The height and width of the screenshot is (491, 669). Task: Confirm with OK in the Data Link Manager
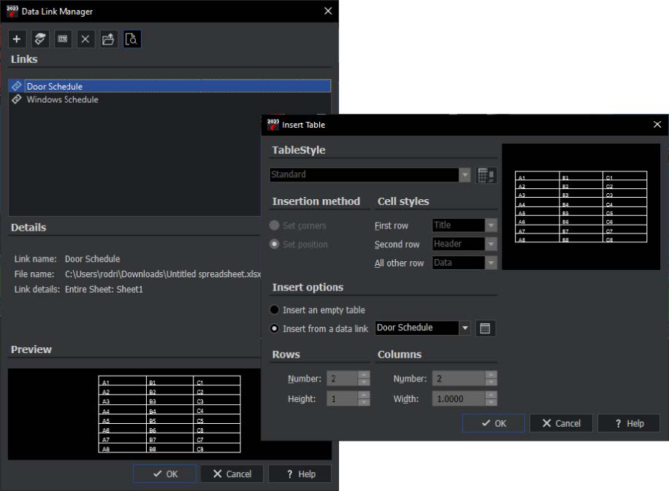164,474
